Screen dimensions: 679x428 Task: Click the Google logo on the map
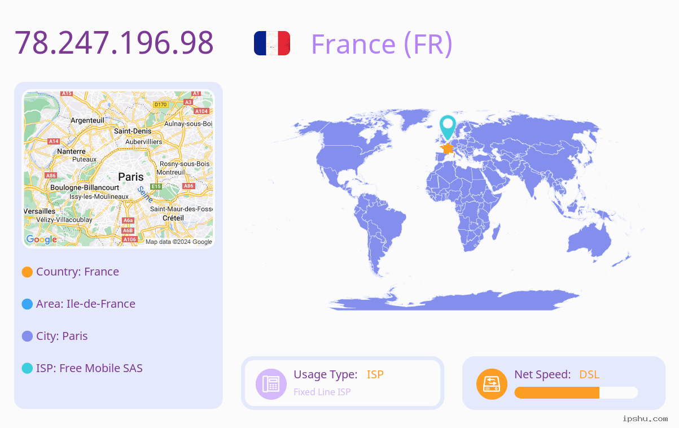(x=41, y=239)
